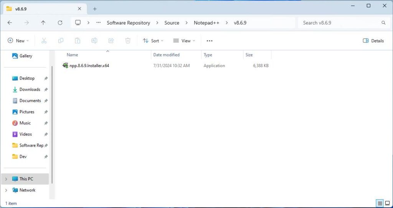Screen dimensions: 393x208
Task: Click the 7/31/2024 10:32 AM date cell
Action: (172, 66)
